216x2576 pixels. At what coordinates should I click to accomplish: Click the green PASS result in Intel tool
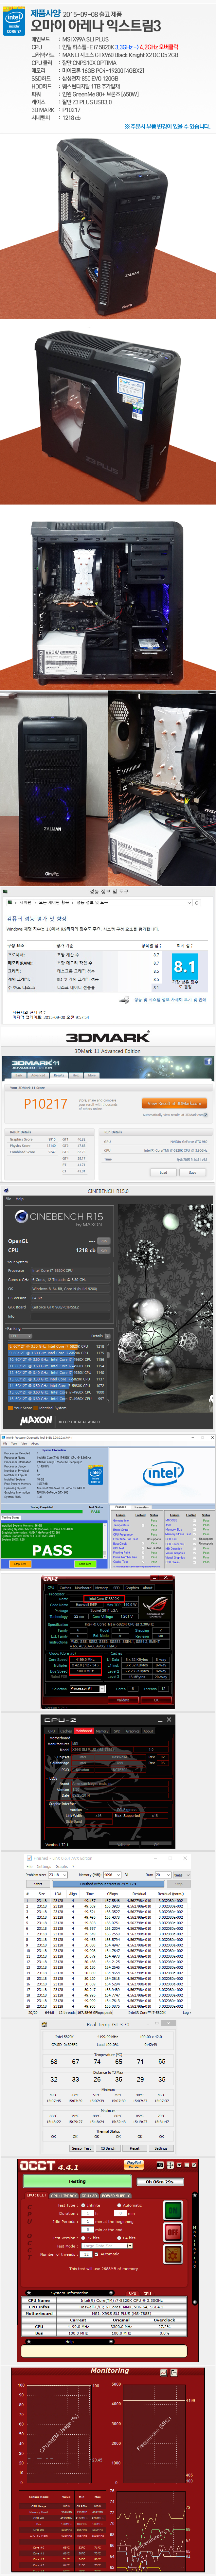(x=52, y=1550)
